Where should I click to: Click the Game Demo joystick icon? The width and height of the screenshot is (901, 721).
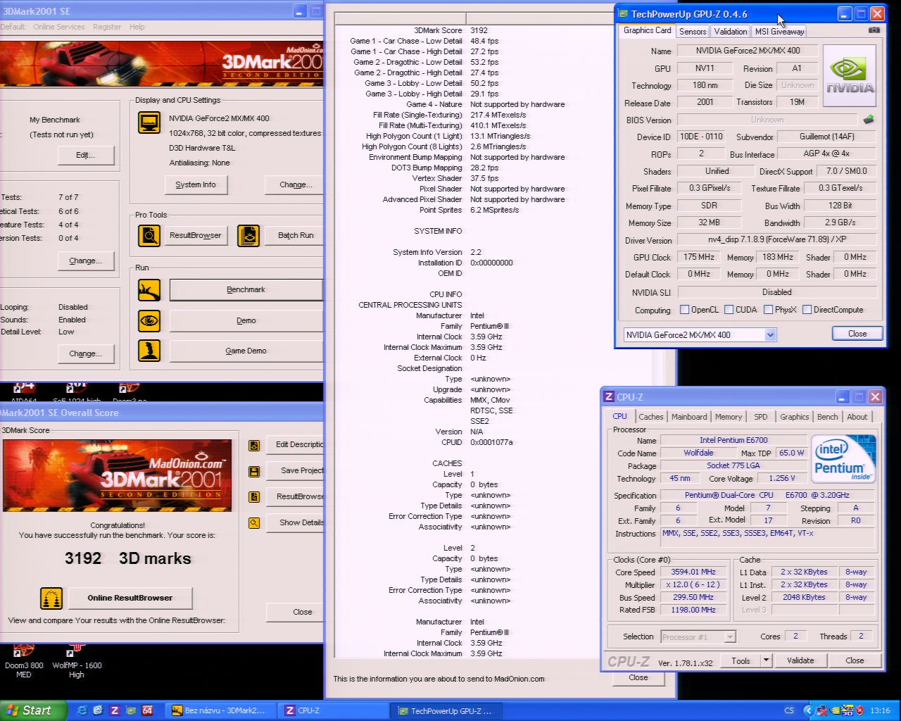149,351
